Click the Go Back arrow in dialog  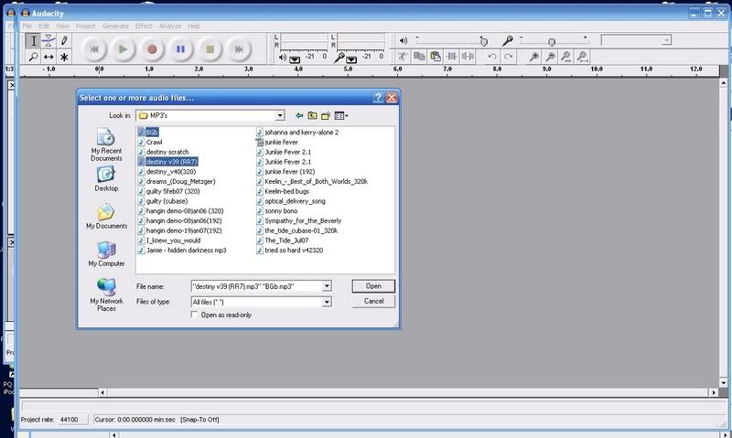pos(299,116)
